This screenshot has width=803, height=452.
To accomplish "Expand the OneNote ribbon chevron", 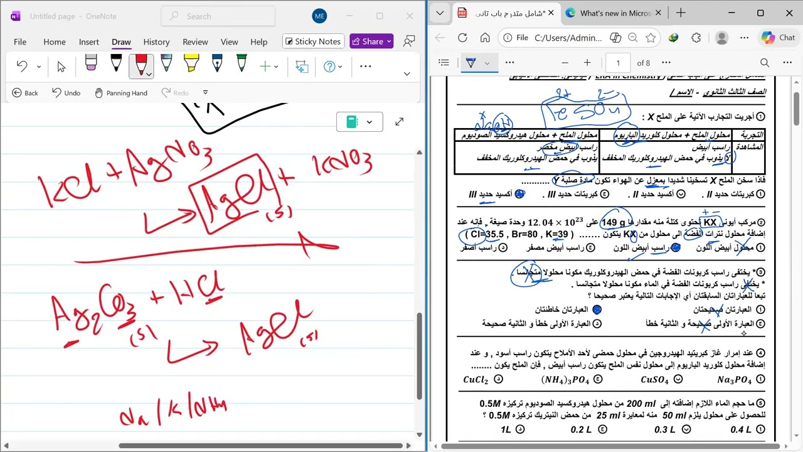I will (x=407, y=74).
